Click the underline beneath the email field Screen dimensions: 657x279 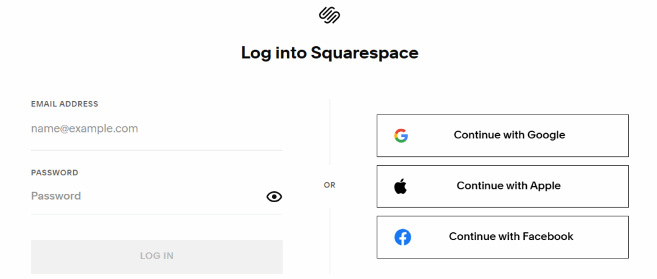pos(157,150)
